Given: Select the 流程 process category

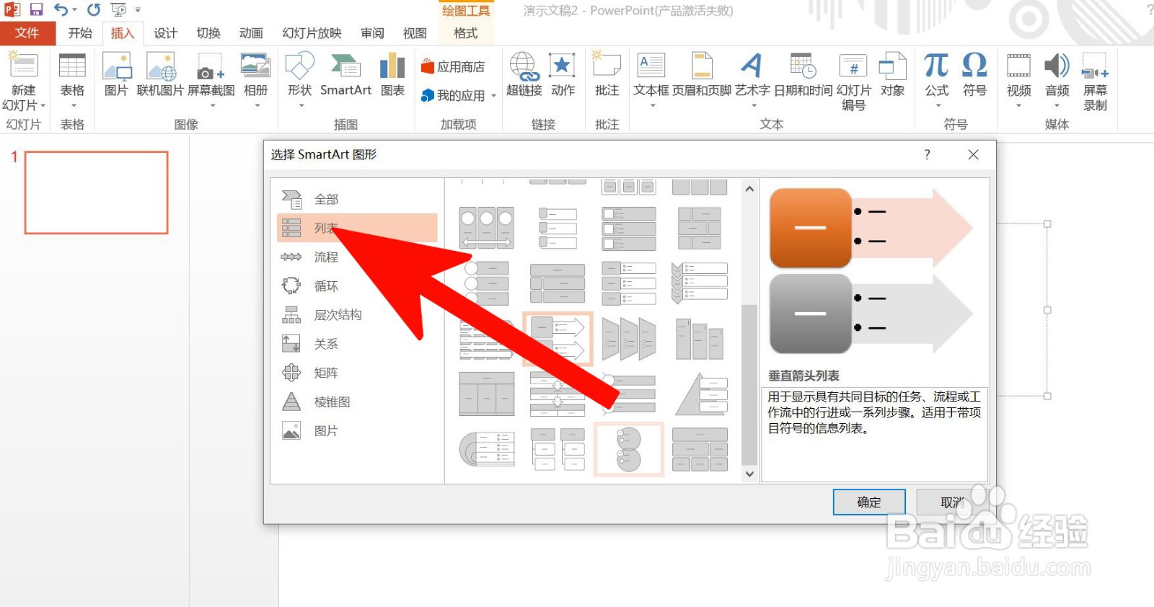Looking at the screenshot, I should [358, 257].
